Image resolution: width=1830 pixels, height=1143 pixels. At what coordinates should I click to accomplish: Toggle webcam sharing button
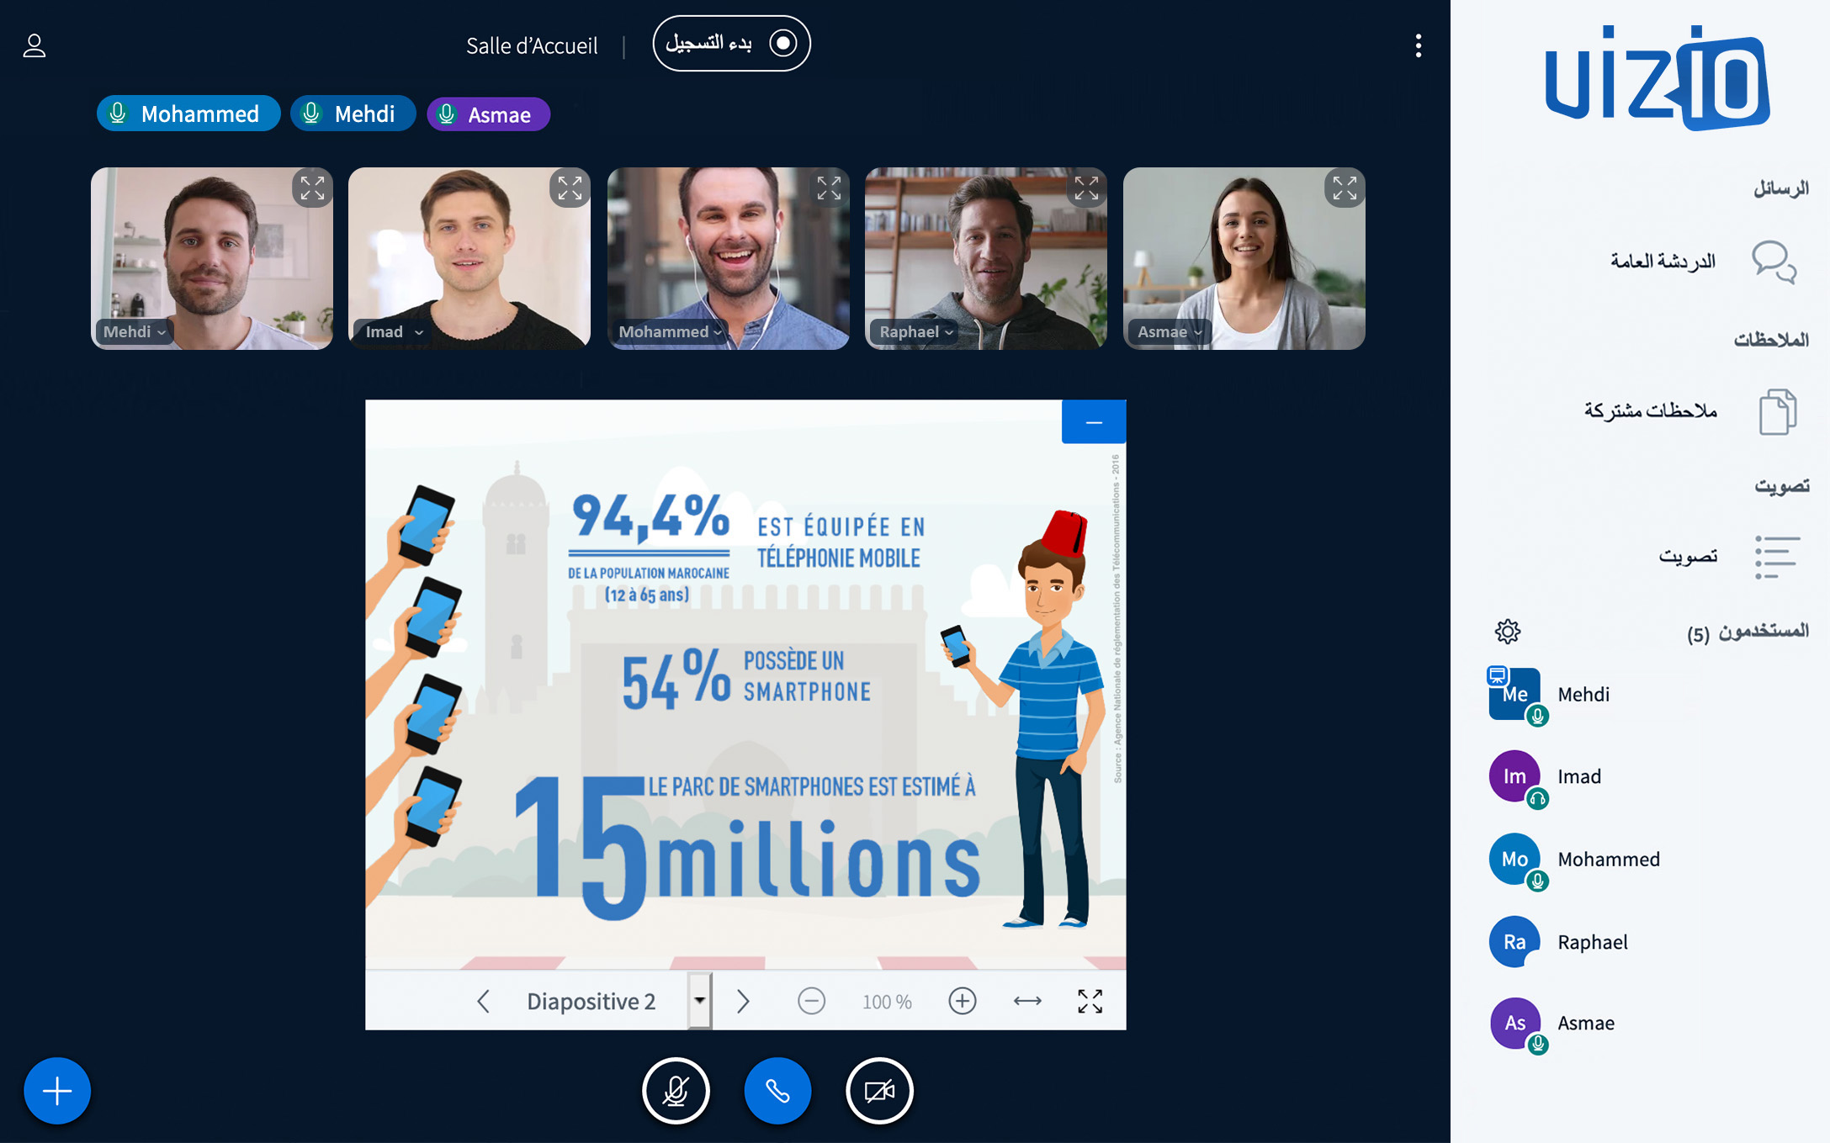click(x=879, y=1091)
